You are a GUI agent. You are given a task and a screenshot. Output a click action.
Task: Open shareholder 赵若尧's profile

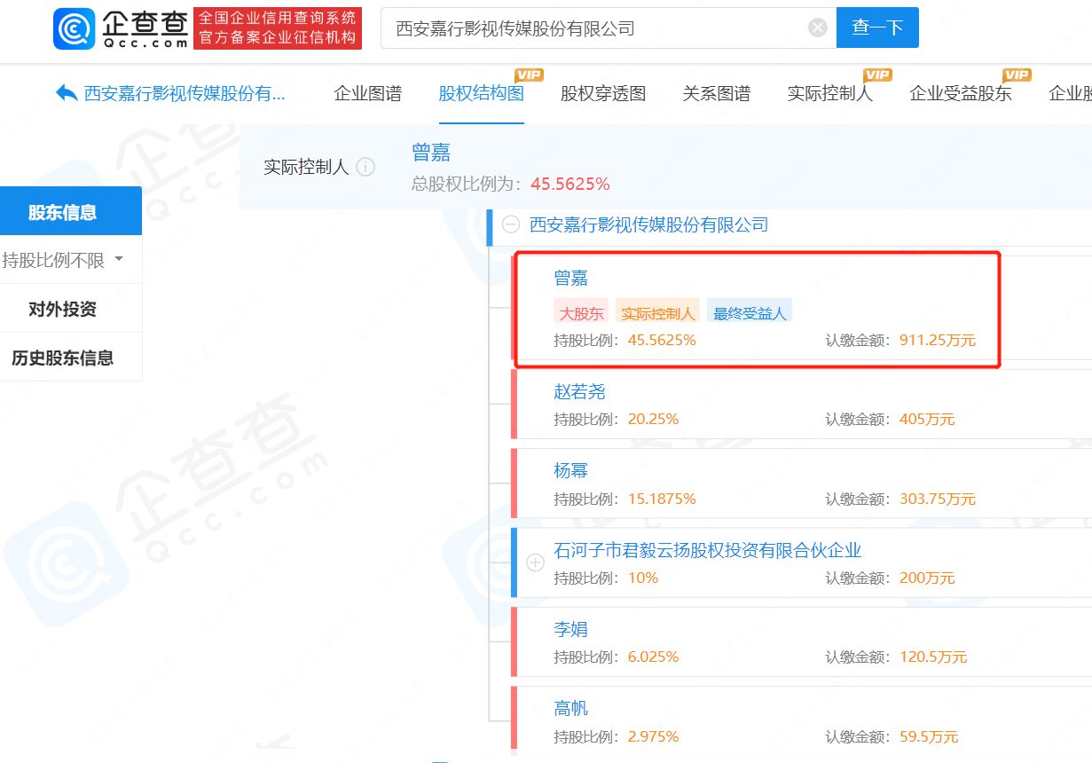tap(580, 392)
